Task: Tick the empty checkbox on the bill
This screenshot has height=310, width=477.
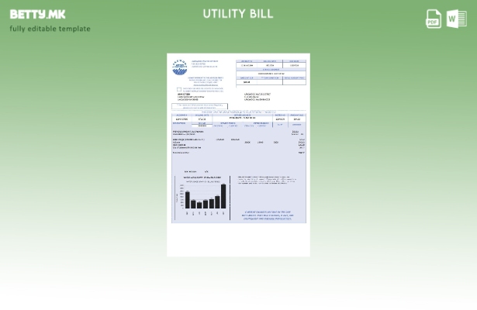Action: 179,89
